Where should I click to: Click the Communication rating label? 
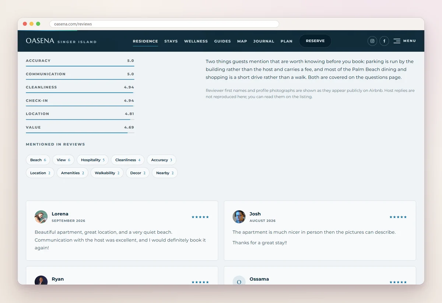point(46,74)
